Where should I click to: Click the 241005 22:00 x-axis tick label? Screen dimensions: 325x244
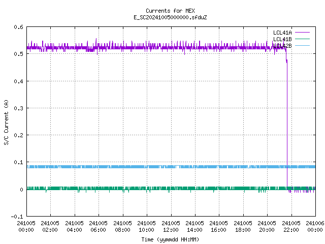pos(291,227)
